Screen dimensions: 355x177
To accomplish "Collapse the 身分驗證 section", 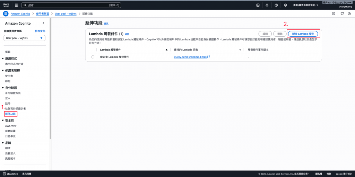I will (3, 88).
